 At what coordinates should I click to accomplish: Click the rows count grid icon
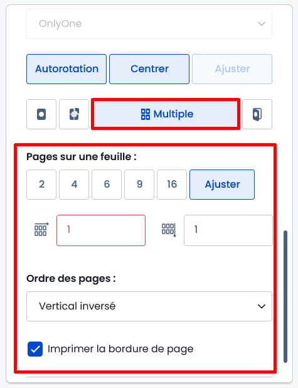pos(169,230)
